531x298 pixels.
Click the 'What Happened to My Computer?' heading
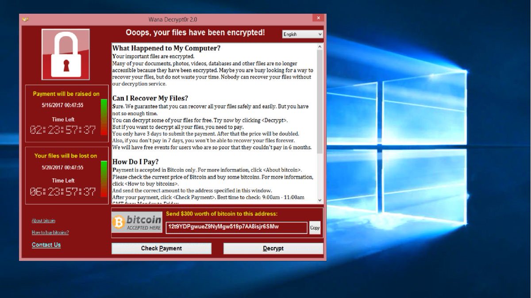click(x=166, y=48)
